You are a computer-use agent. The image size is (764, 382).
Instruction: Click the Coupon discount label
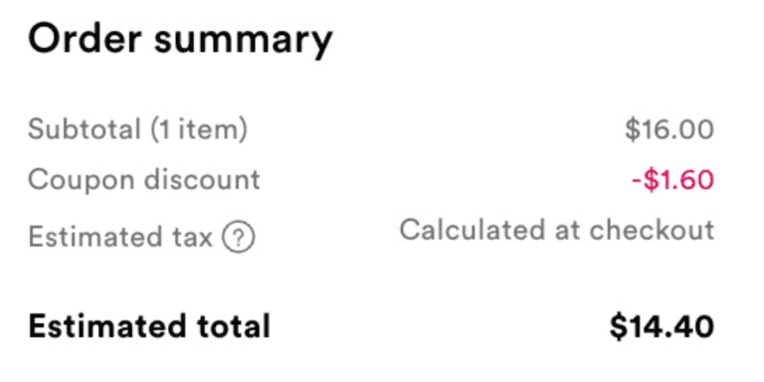tap(144, 180)
